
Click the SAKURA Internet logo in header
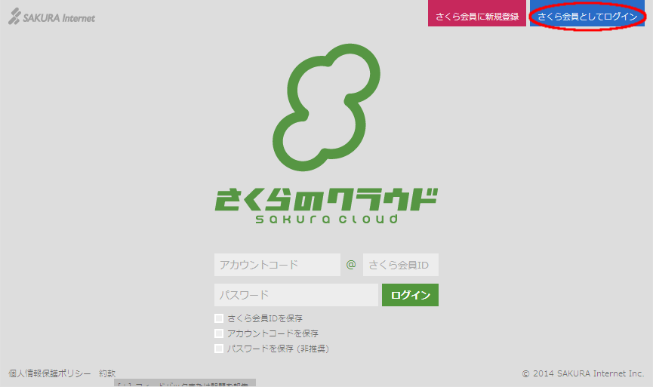tap(52, 17)
